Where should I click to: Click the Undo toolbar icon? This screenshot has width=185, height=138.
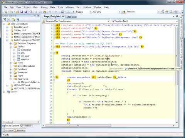(50, 12)
